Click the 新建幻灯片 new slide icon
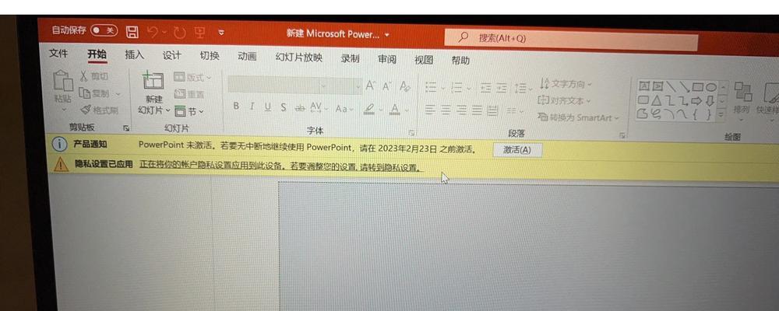 click(x=153, y=80)
